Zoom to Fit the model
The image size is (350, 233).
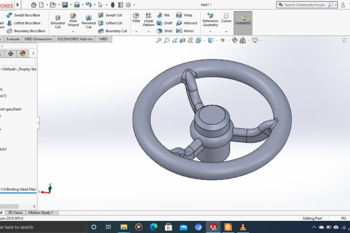pyautogui.click(x=159, y=40)
